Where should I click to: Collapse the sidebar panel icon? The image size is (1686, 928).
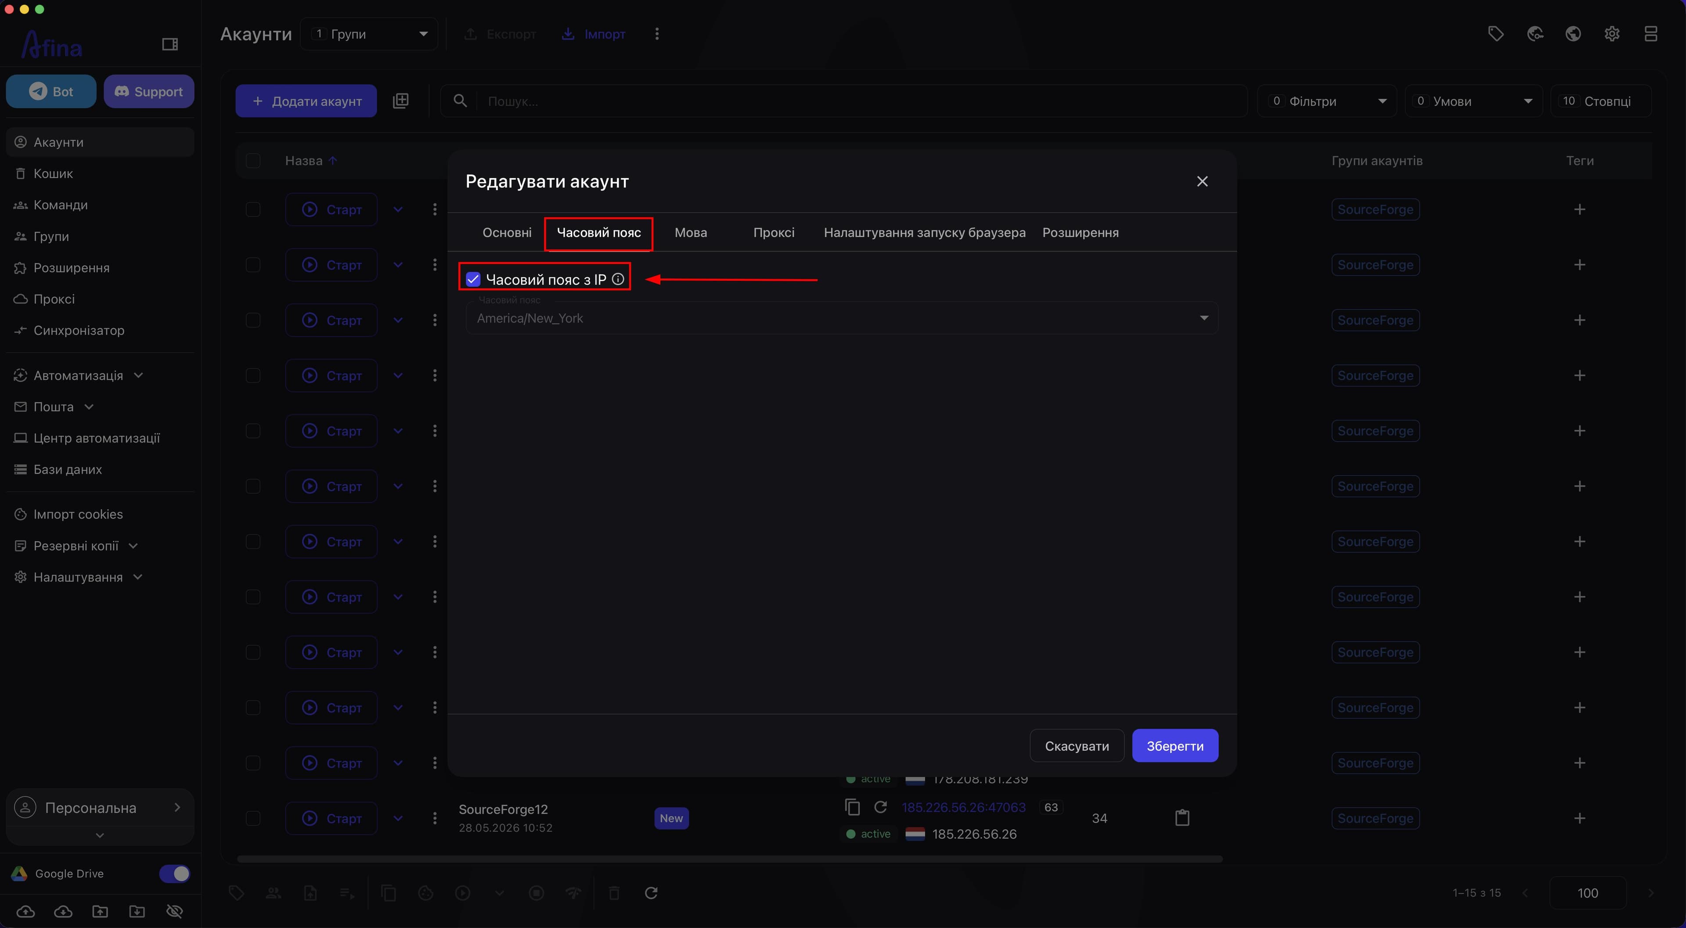(x=169, y=44)
